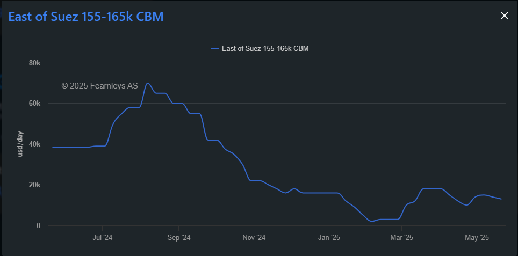Viewport: 518px width, 256px height.
Task: Click the chart title heading at top left
Action: click(86, 17)
